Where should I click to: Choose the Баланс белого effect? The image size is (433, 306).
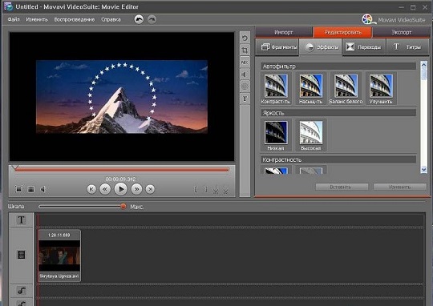pyautogui.click(x=346, y=89)
